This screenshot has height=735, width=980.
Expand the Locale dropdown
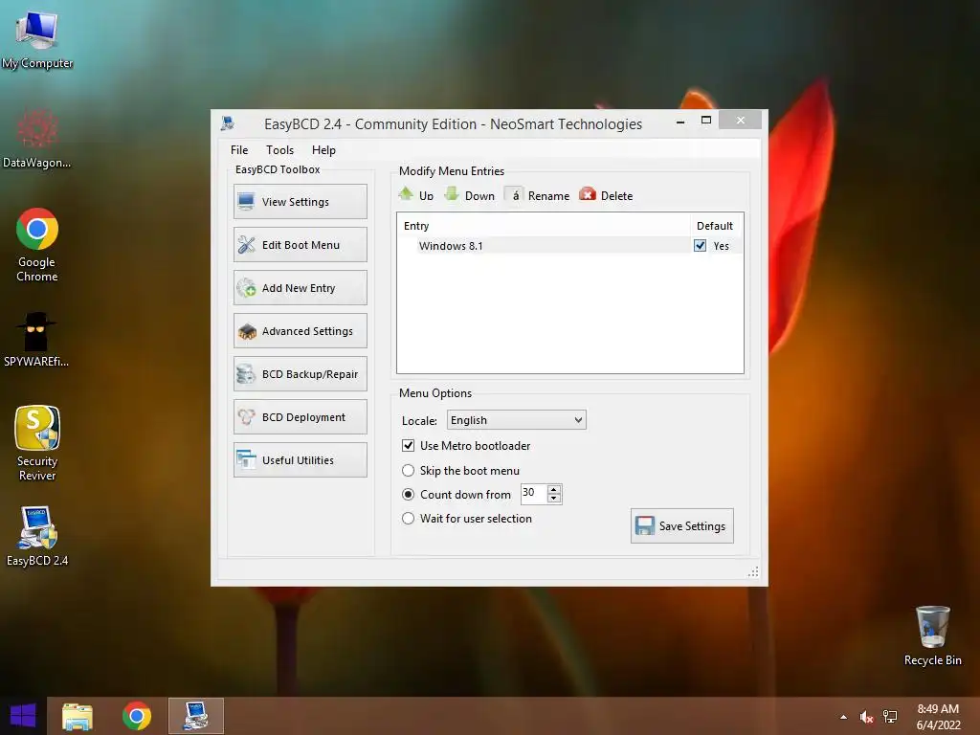[516, 420]
